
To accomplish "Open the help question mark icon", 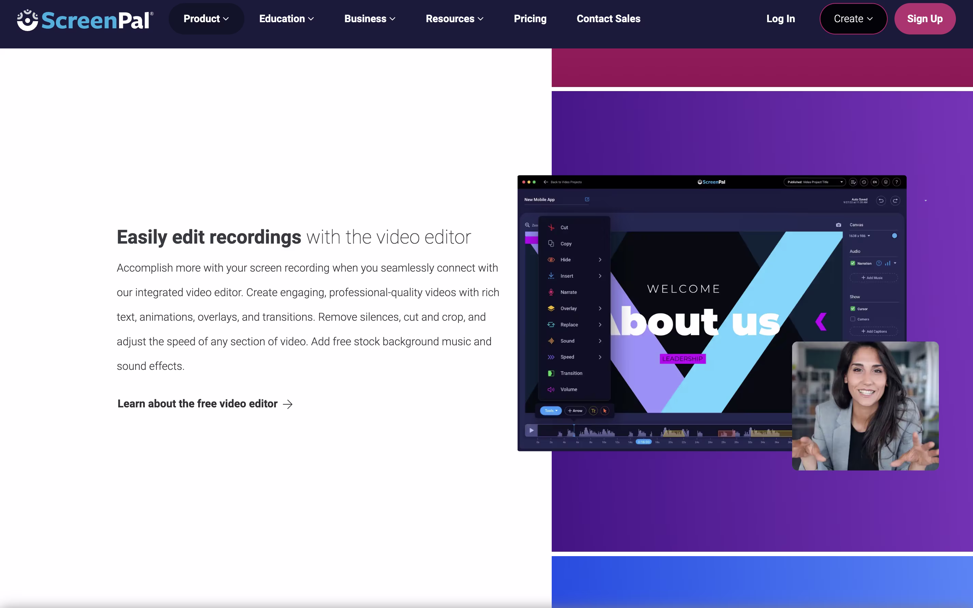I will 897,182.
